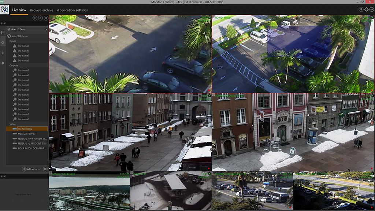Screen dimensions: 375x211
Task: Click the Alnet eye logo icon
Action: coord(4,10)
